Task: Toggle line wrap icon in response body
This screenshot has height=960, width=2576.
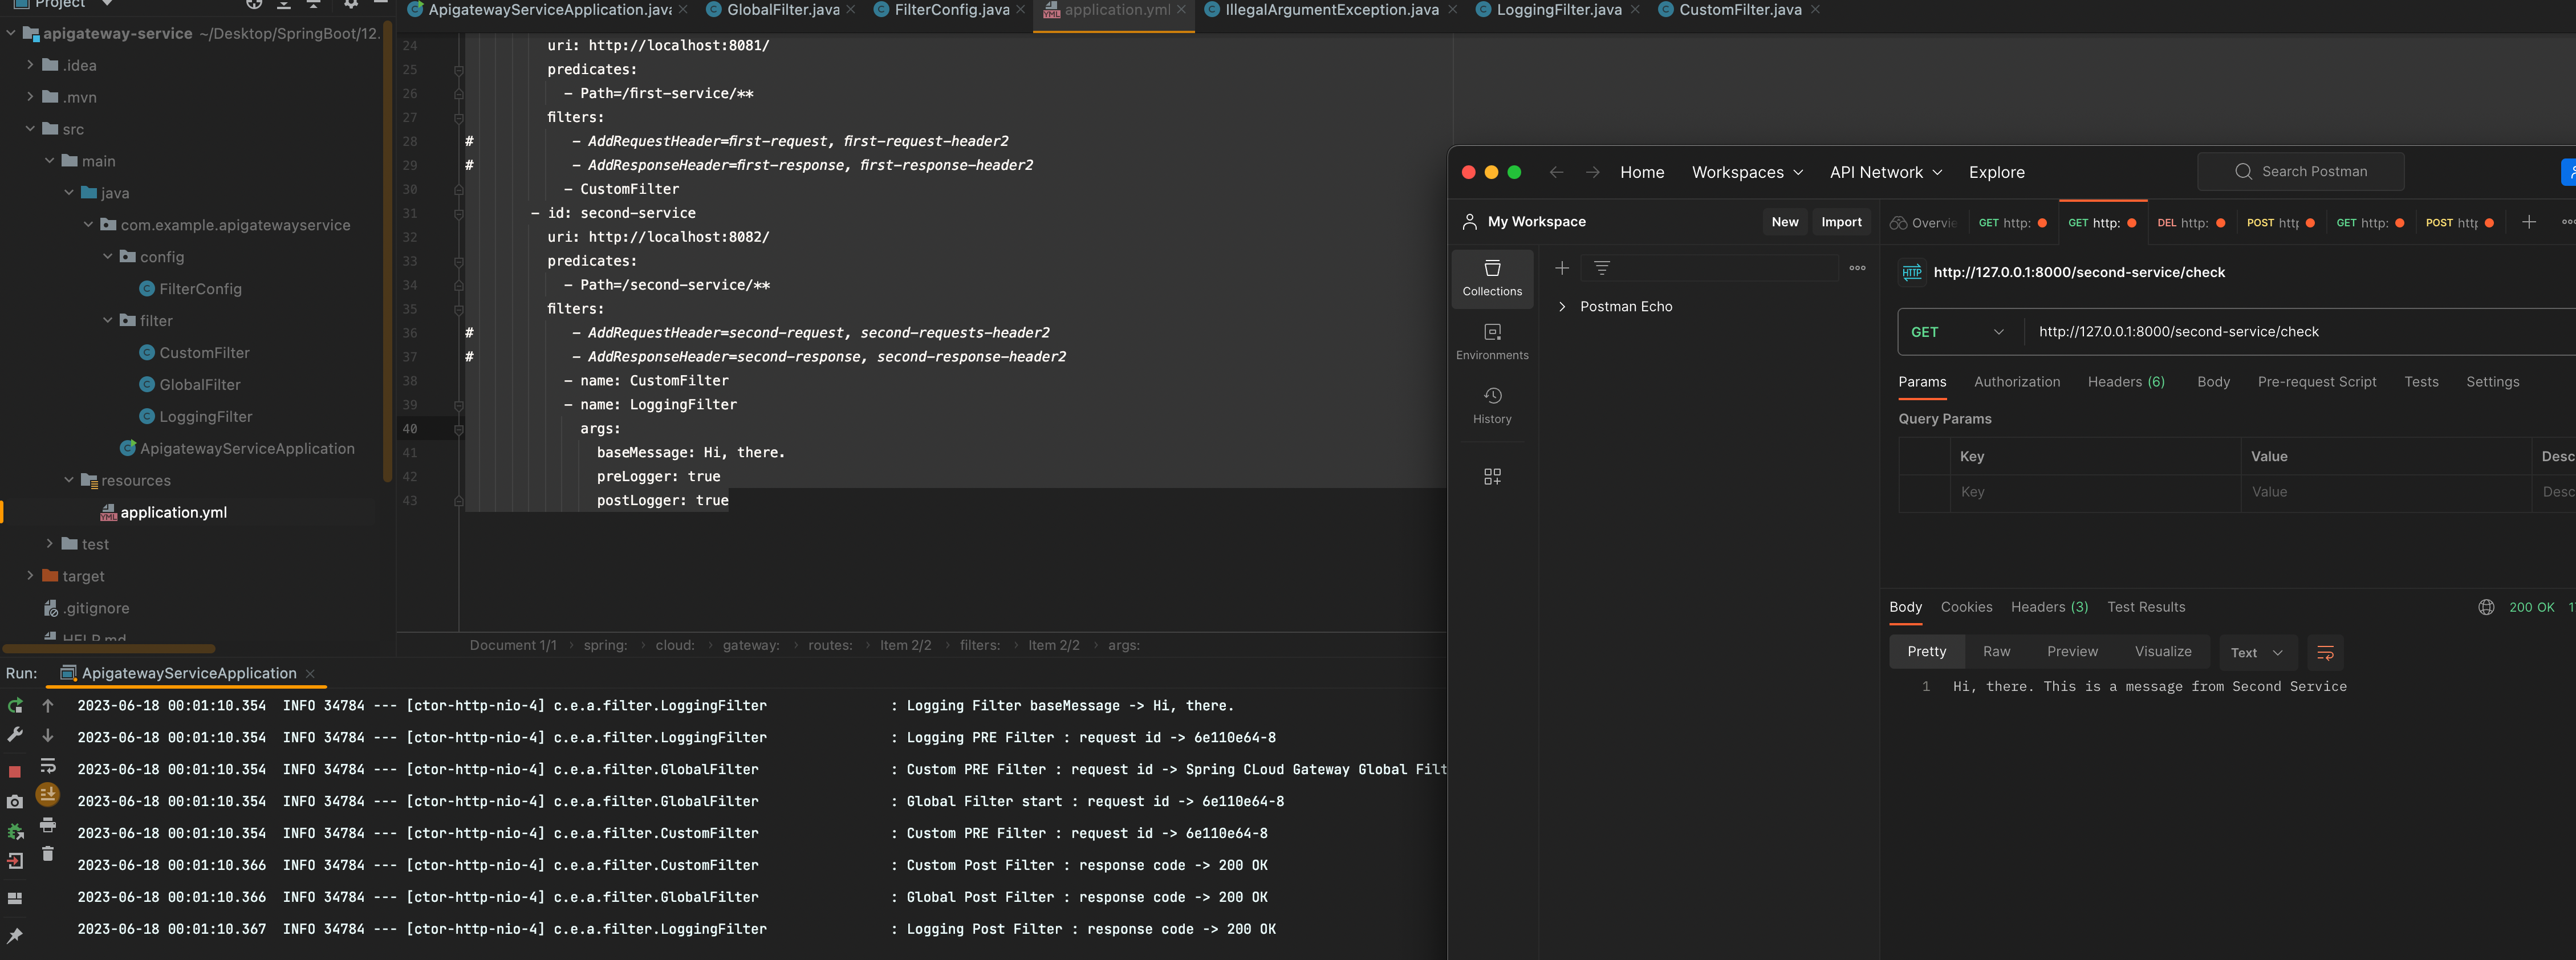Action: (2325, 653)
